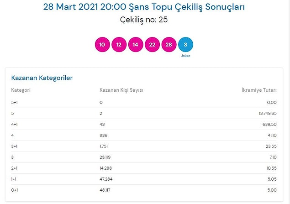Screen dimensions: 290x204
Task: Select the pink ball numbered 14
Action: pyautogui.click(x=136, y=45)
